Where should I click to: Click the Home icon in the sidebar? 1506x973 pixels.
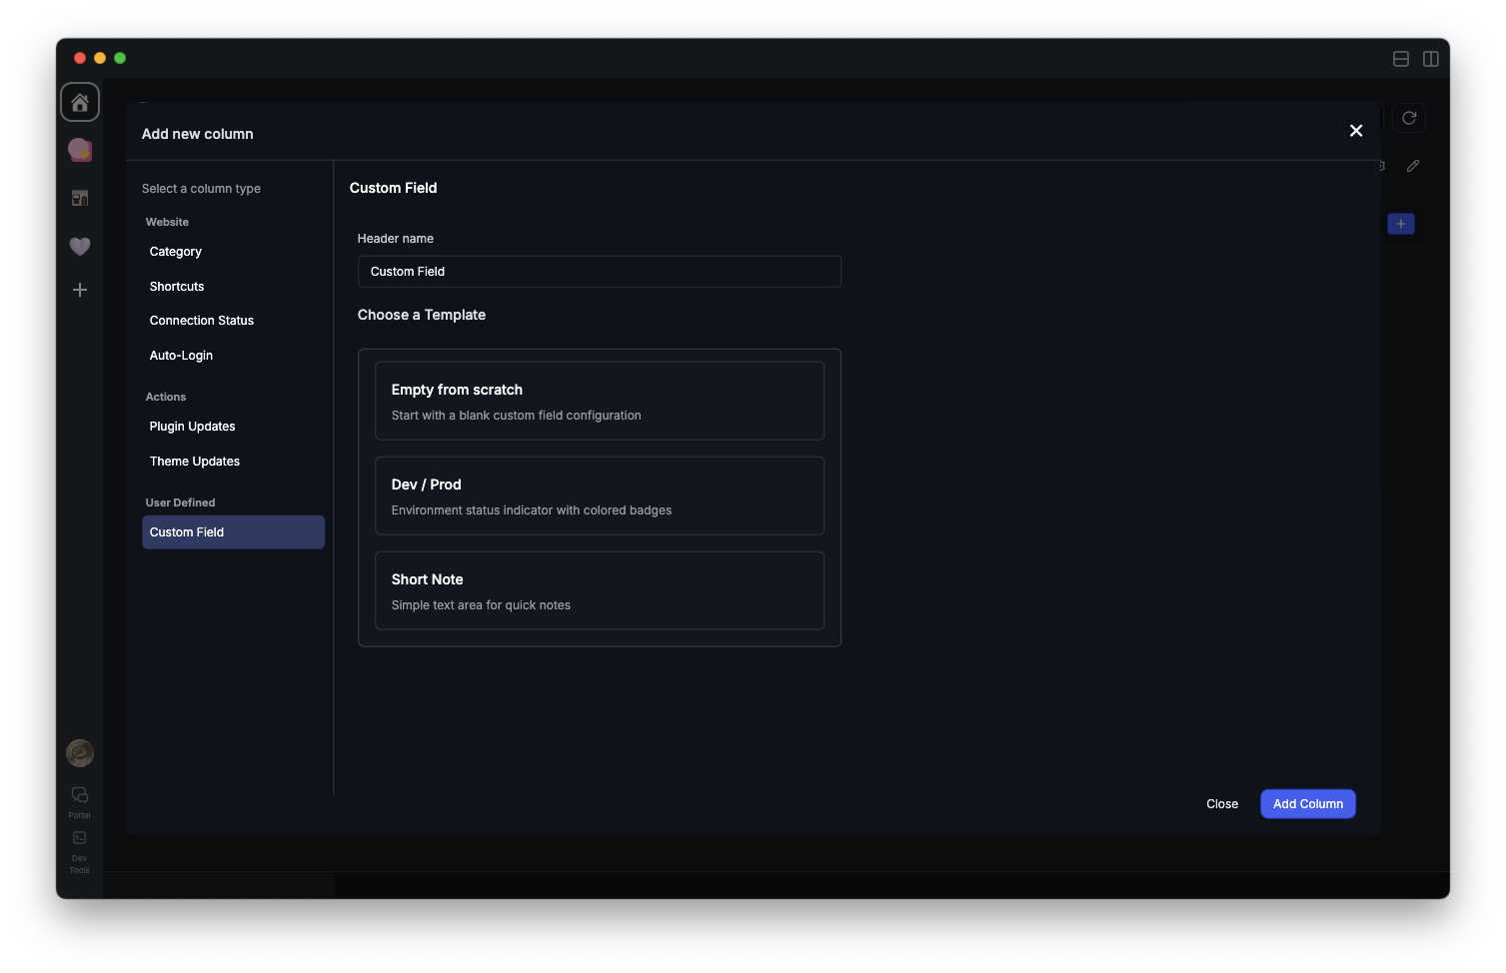click(x=80, y=102)
